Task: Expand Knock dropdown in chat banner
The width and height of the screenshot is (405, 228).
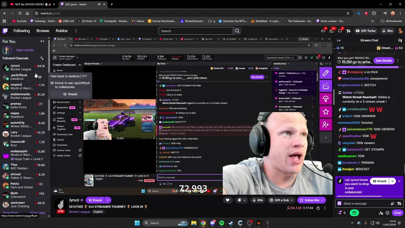Action: (x=393, y=181)
